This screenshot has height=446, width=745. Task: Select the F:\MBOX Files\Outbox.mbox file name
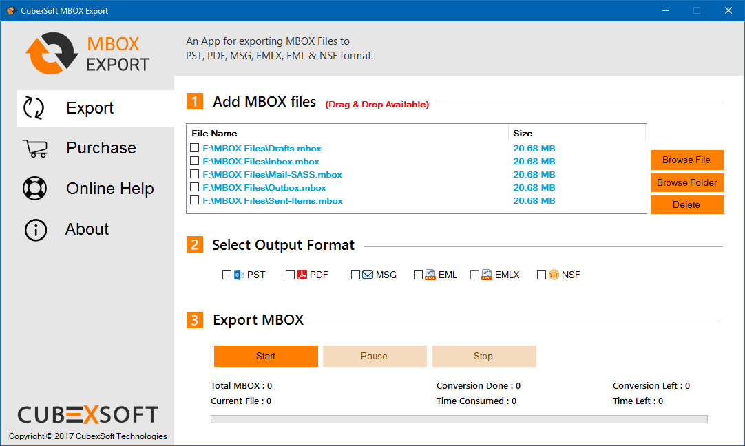click(264, 188)
